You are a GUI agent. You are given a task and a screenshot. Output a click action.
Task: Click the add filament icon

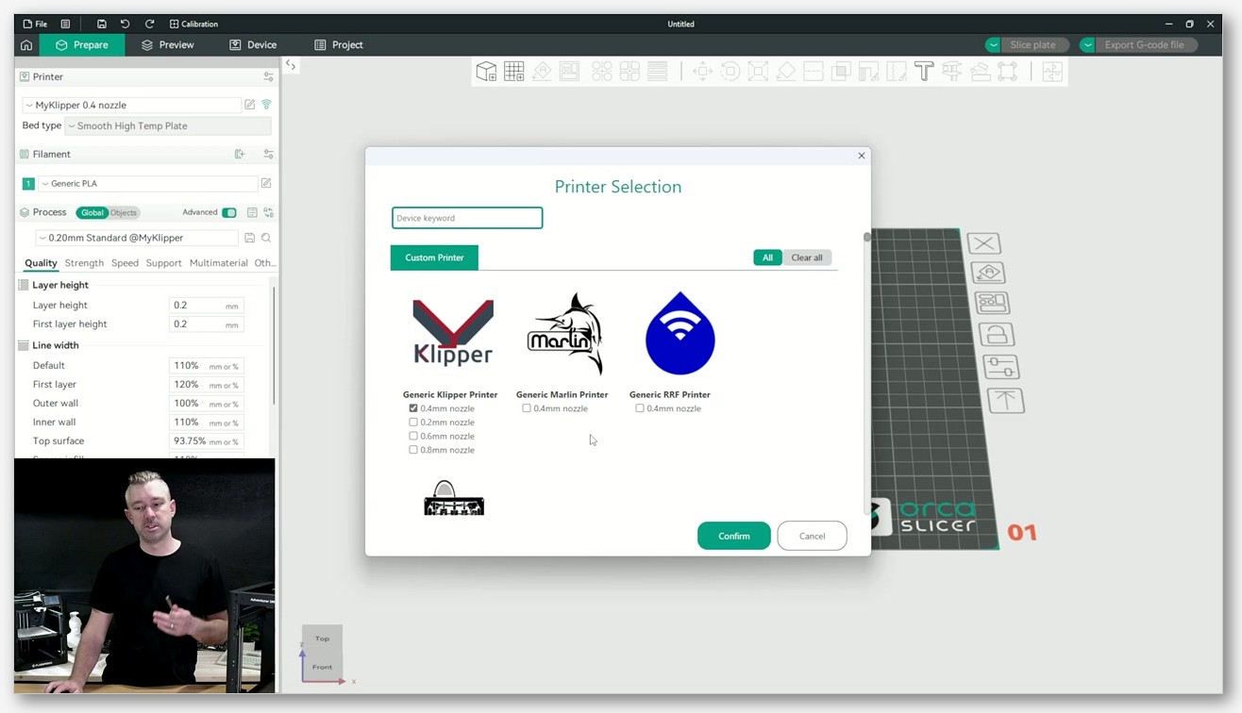[240, 154]
